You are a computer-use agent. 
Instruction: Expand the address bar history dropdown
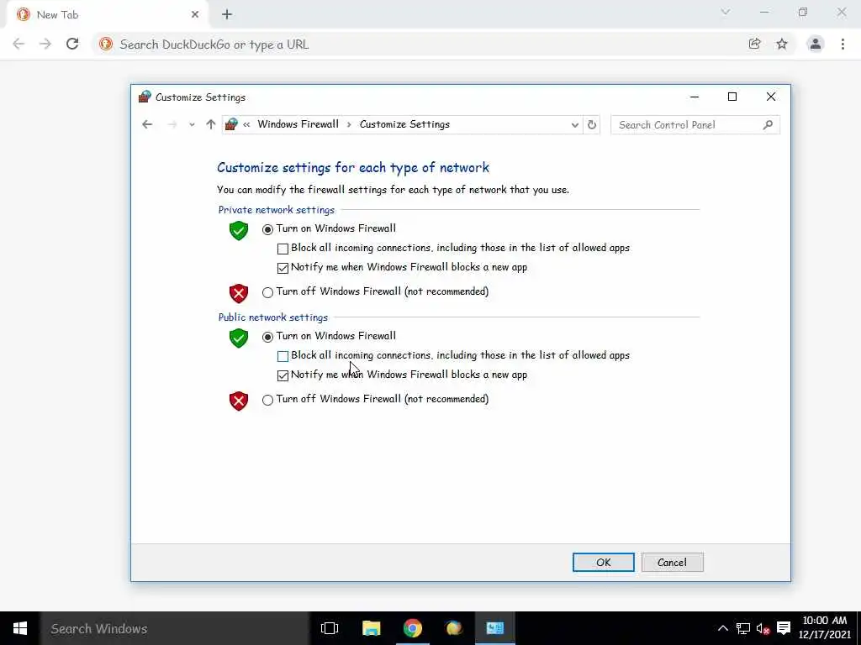[x=574, y=125]
